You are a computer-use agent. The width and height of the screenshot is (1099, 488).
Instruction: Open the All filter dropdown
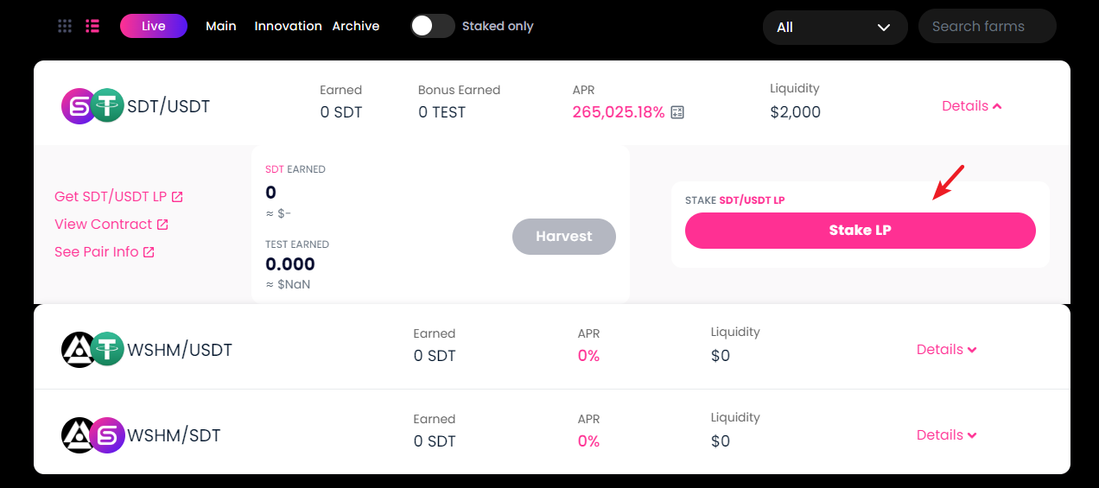pyautogui.click(x=835, y=28)
